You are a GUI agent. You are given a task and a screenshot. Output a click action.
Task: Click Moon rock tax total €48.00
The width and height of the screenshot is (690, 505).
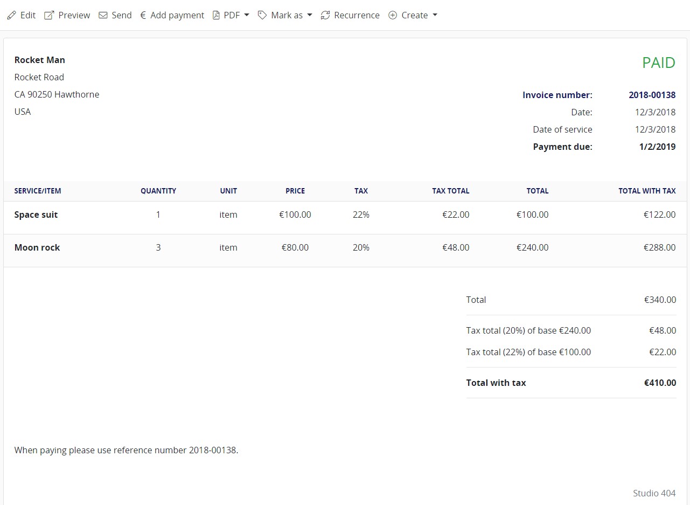pyautogui.click(x=456, y=247)
